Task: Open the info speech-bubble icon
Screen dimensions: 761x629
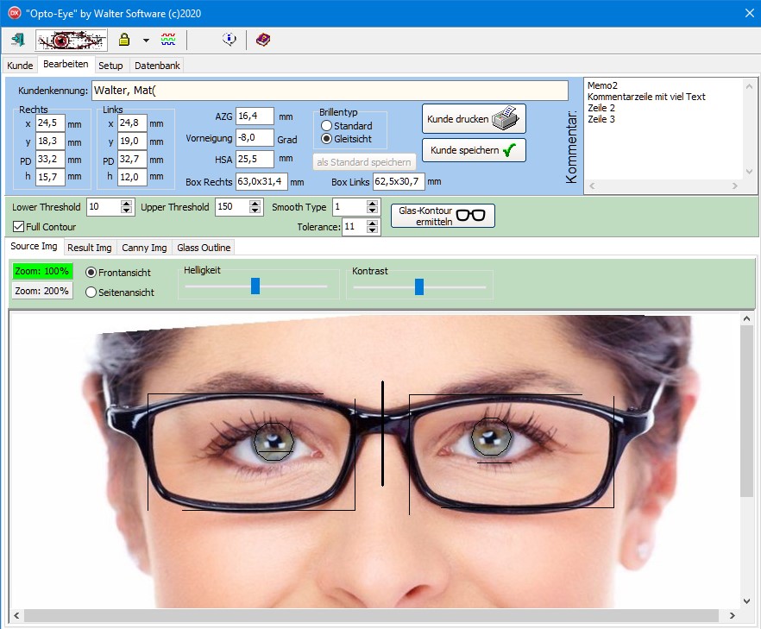Action: (x=230, y=40)
